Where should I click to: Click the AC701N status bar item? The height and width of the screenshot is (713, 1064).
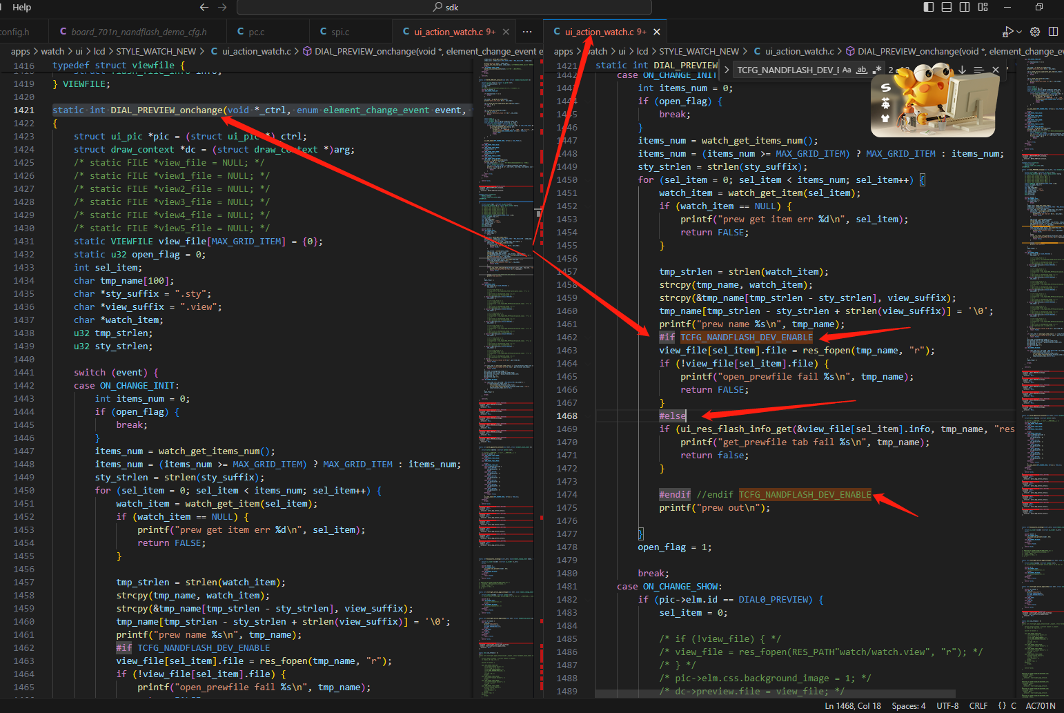[x=1041, y=705]
